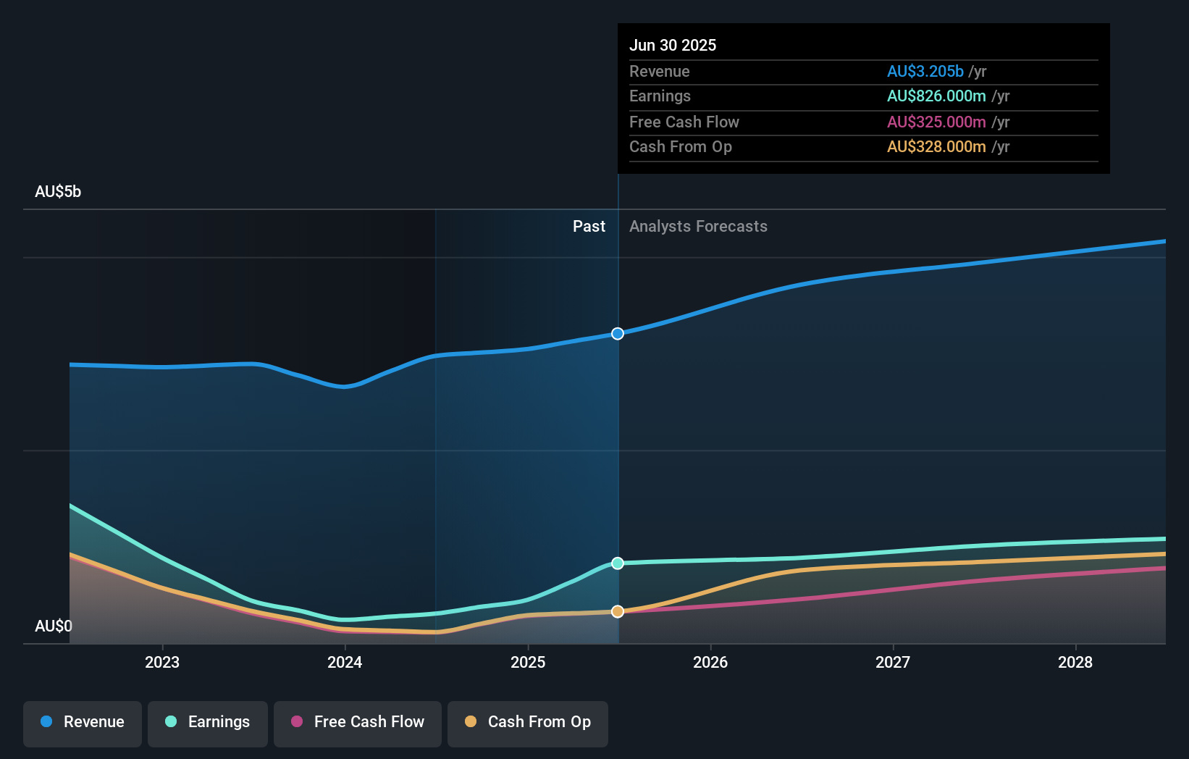This screenshot has height=759, width=1189.
Task: Select the Earnings data point marker on the chart
Action: click(x=617, y=563)
